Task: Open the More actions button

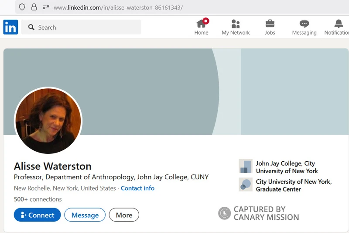Action: click(x=124, y=215)
